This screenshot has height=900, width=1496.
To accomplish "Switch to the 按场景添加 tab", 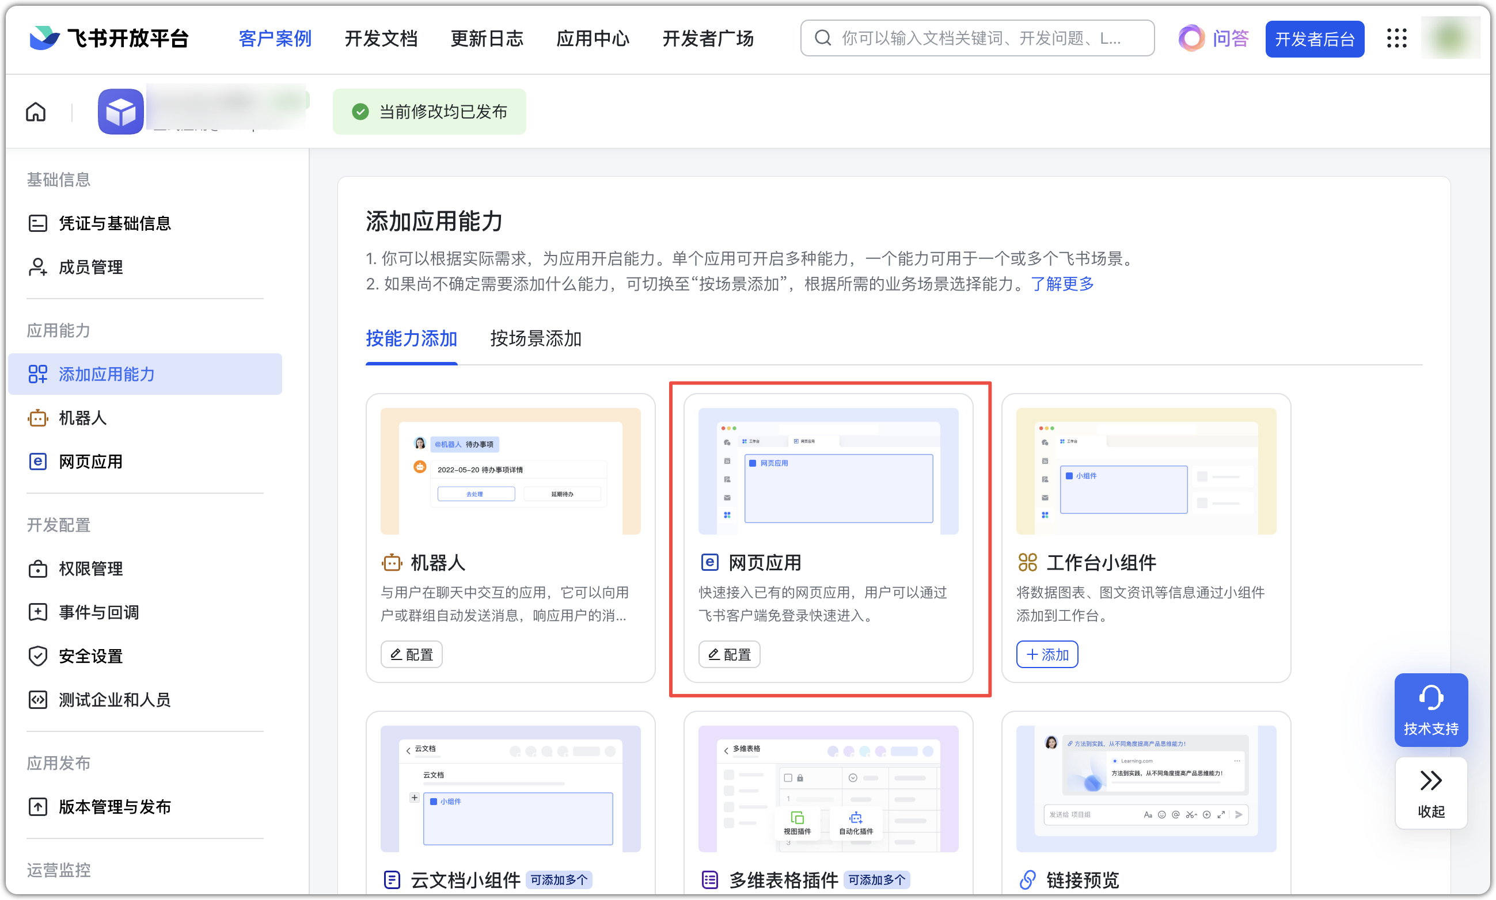I will pos(536,339).
